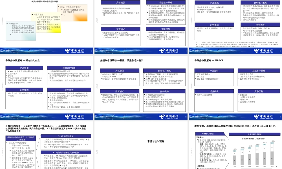
Task: Select 竞争优势 header on 新建、改造住宅/楼宇 slide
Action: click(164, 92)
